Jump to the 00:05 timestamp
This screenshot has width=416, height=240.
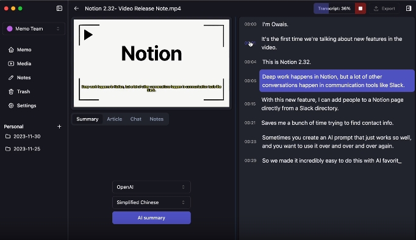pyautogui.click(x=250, y=81)
